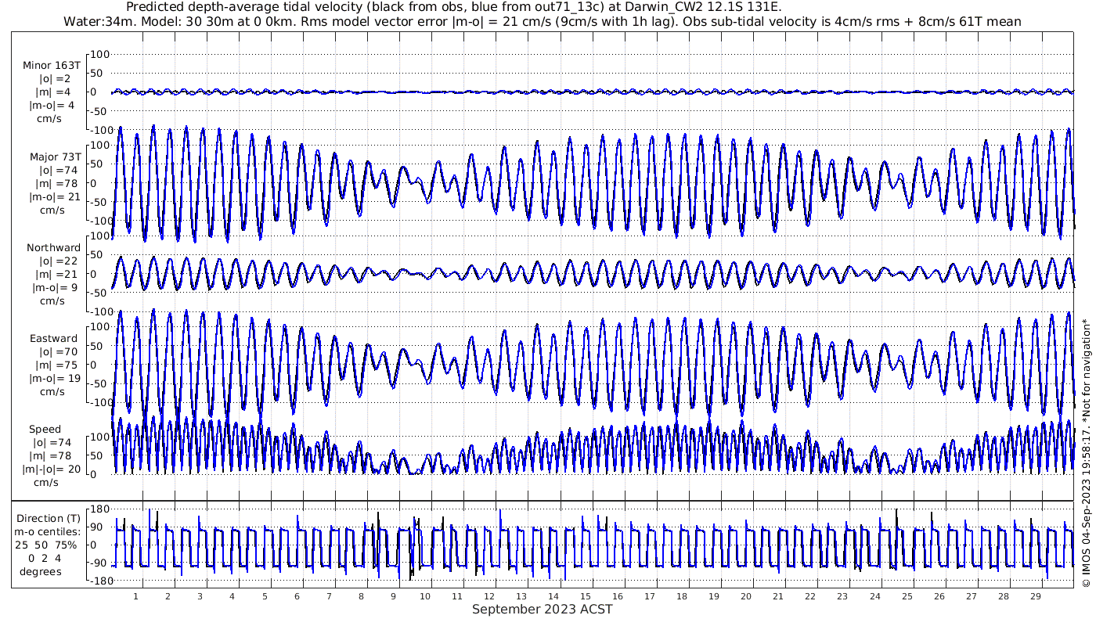Select the 'Major 73T' panel label
The width and height of the screenshot is (1096, 626).
click(x=55, y=156)
